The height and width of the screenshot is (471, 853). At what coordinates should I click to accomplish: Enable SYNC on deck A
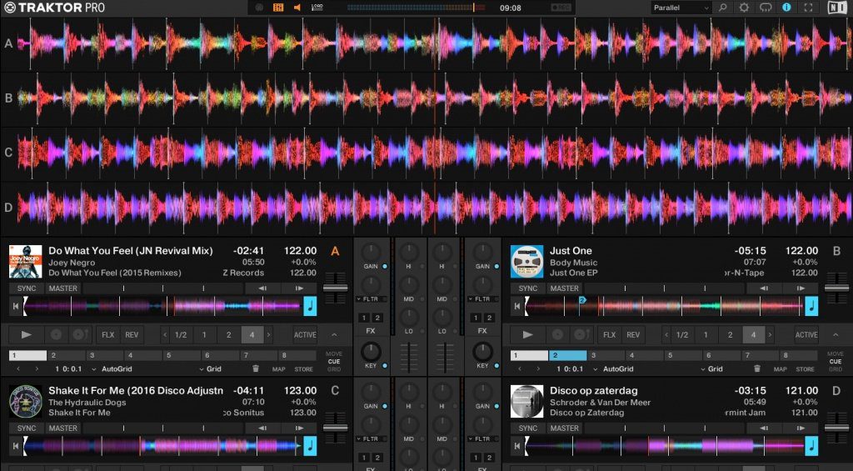pyautogui.click(x=27, y=288)
